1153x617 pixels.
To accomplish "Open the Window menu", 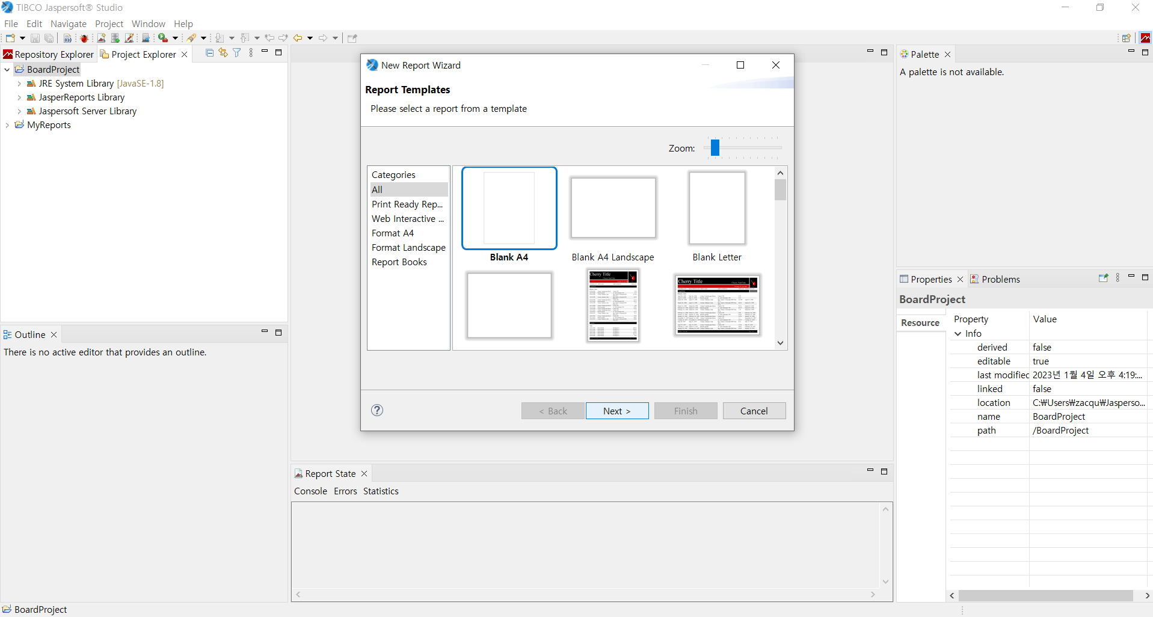I will pos(149,23).
